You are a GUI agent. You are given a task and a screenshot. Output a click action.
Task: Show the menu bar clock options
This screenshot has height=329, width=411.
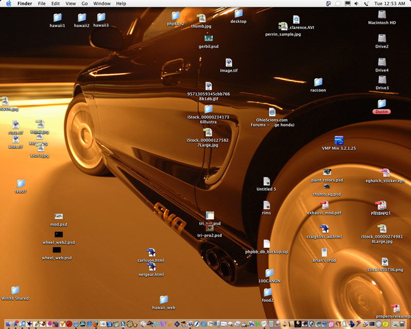click(x=389, y=4)
